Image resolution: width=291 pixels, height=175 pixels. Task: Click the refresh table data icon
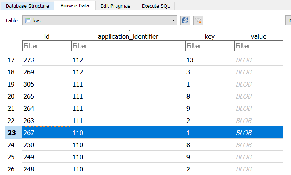coord(185,20)
